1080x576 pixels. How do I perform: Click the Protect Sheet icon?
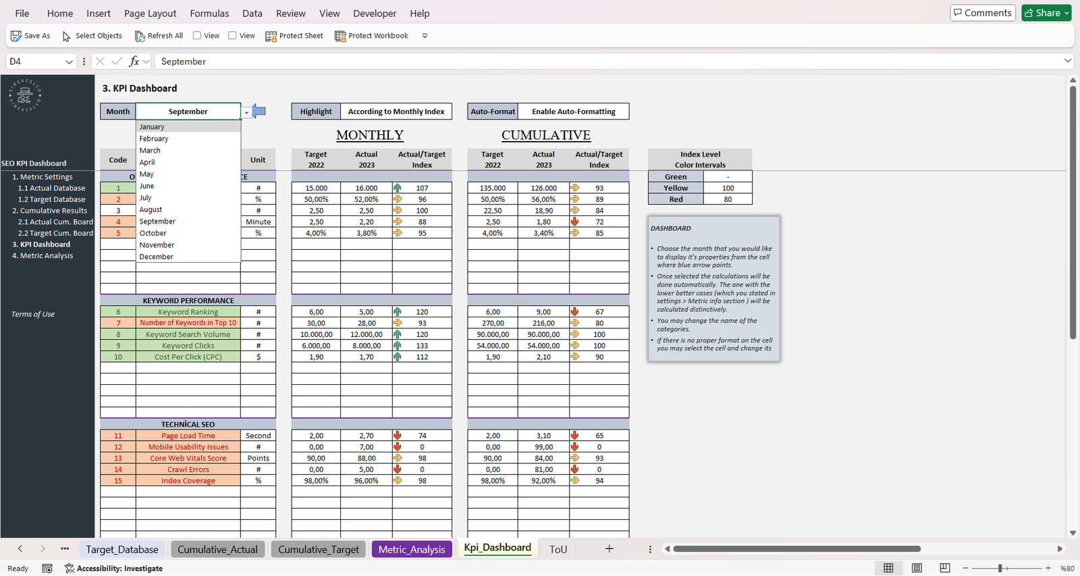click(x=271, y=36)
